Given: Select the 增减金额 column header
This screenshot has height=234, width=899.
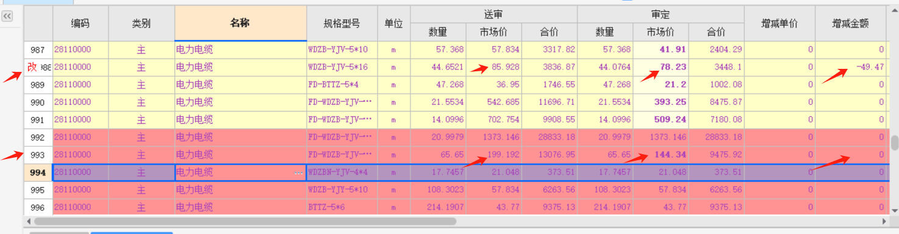Looking at the screenshot, I should [x=850, y=24].
